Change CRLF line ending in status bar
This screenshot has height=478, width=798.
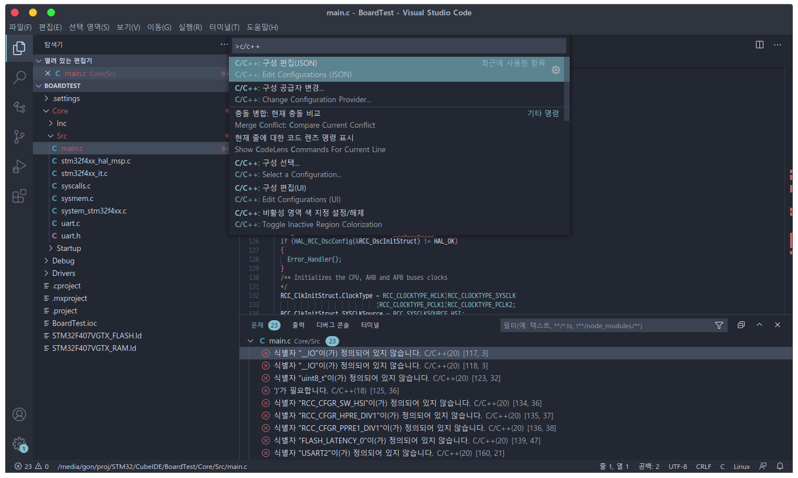(704, 466)
